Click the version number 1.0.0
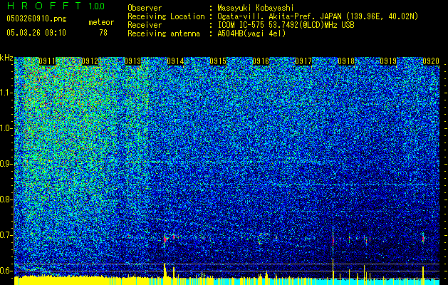448x285 pixels. pyautogui.click(x=97, y=6)
